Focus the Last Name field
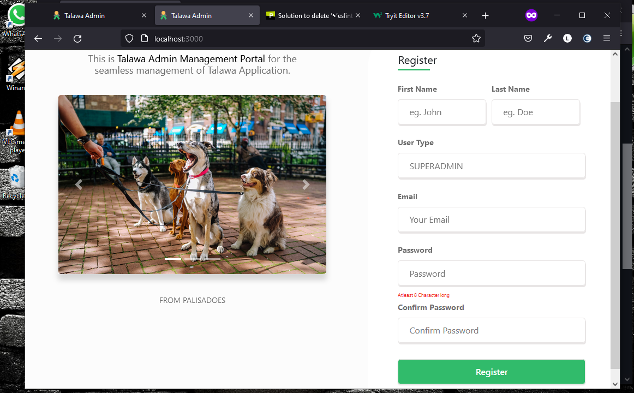 (536, 112)
